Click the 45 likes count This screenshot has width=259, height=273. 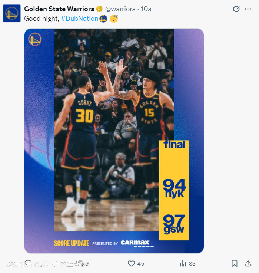(x=141, y=264)
